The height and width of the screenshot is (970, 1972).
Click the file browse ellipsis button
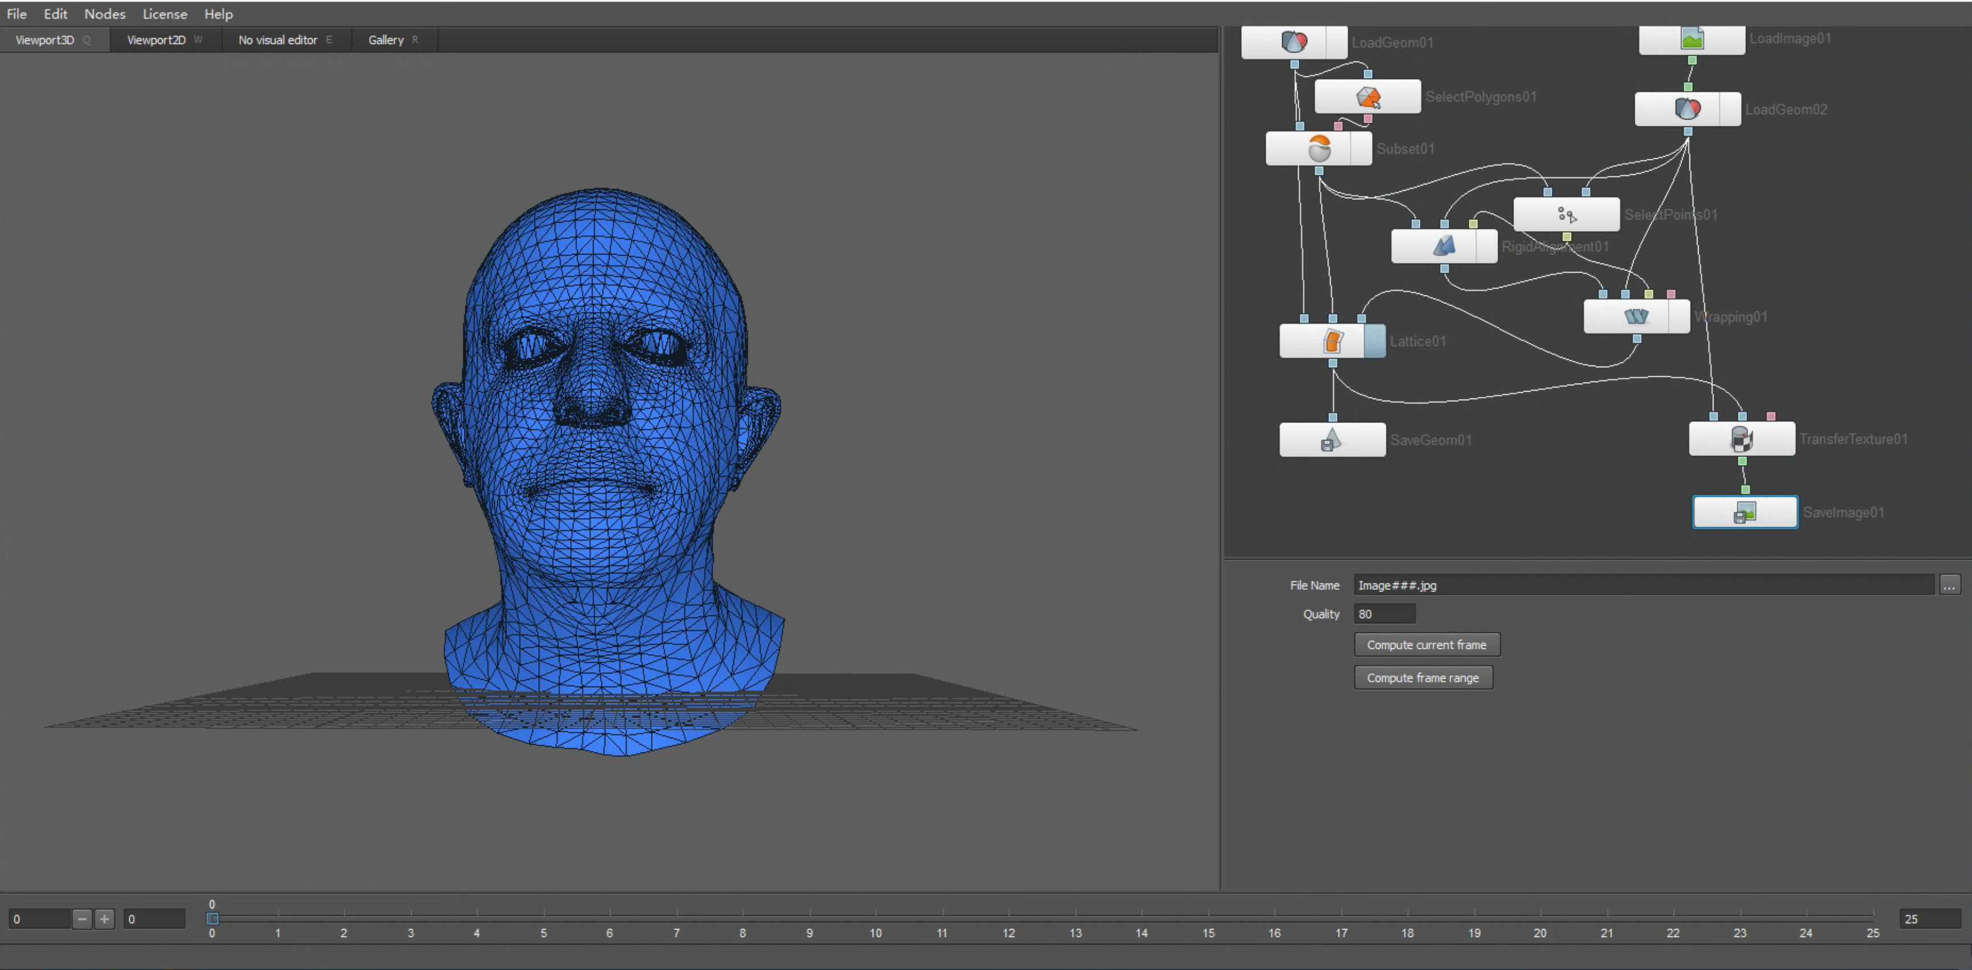tap(1949, 585)
